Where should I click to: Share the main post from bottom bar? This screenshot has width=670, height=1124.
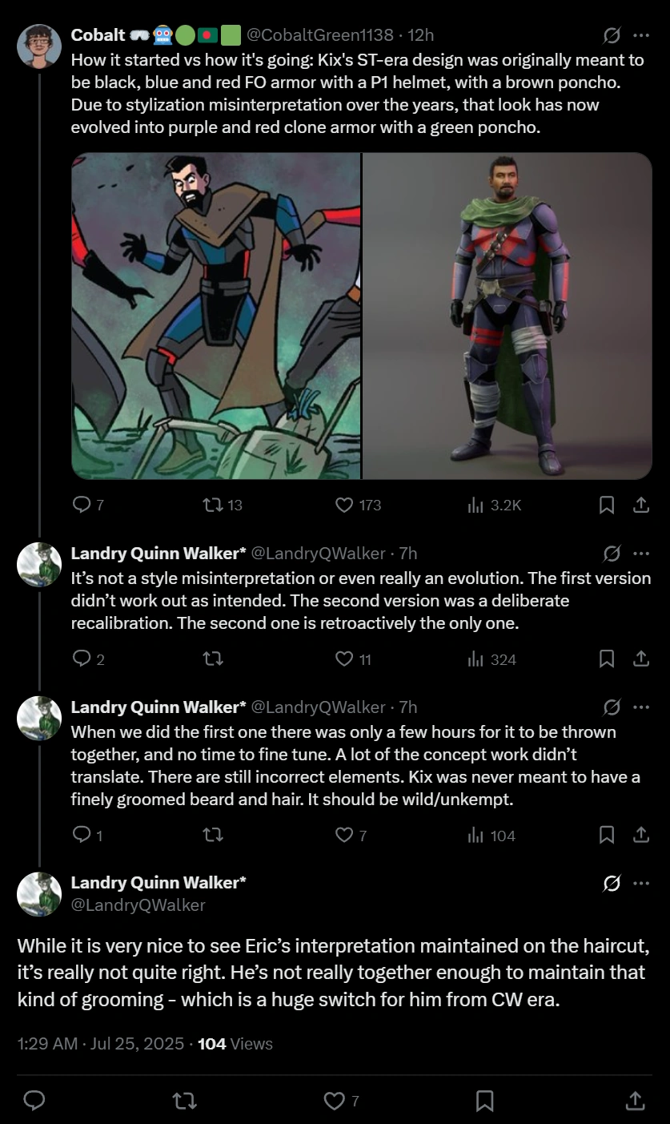[x=634, y=1101]
